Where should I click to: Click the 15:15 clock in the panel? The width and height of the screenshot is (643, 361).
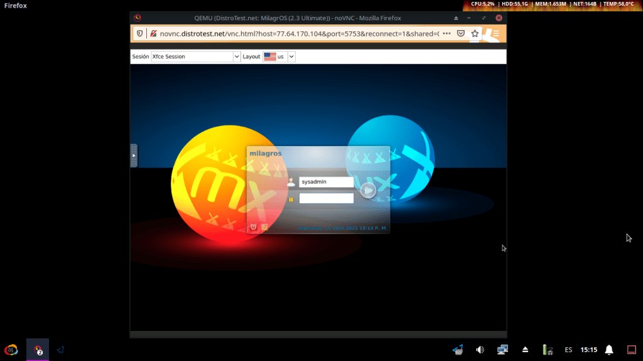tap(588, 350)
